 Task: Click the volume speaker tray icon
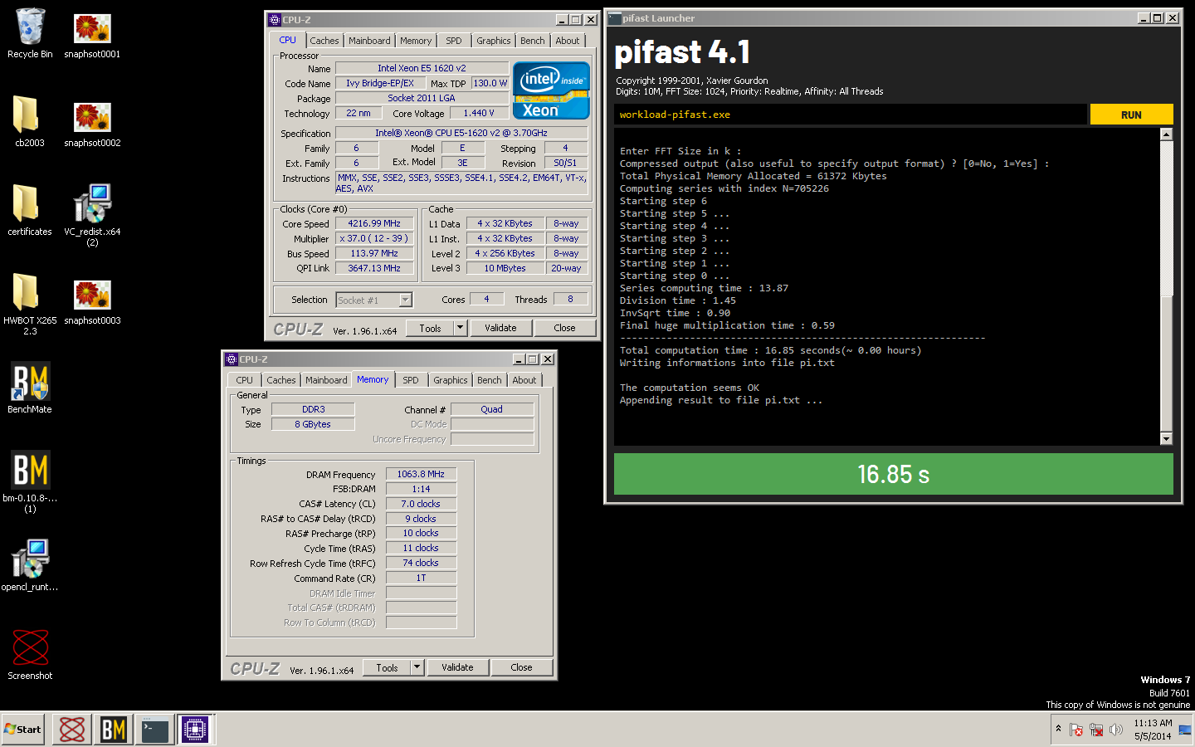point(1116,730)
